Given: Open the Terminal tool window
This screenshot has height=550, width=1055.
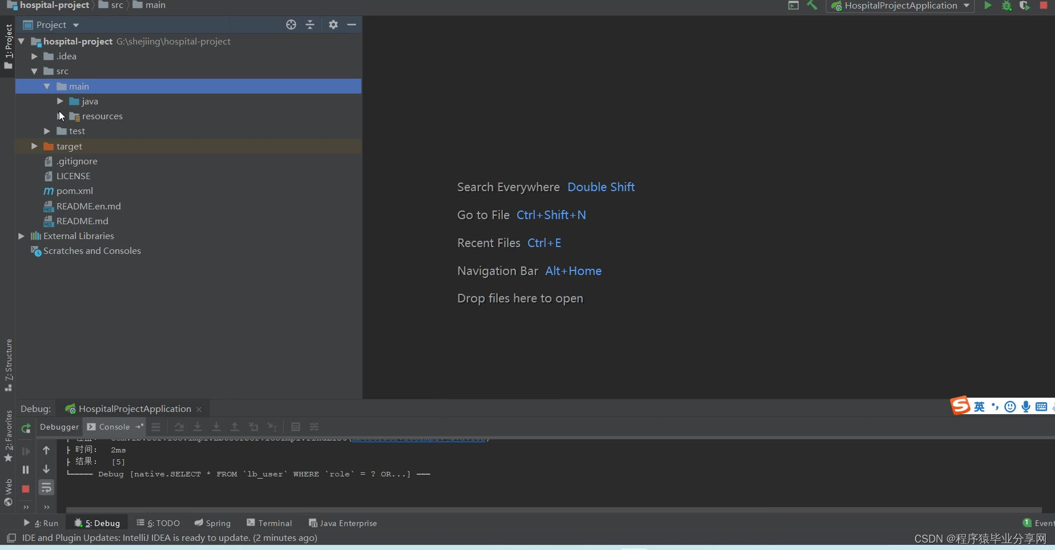Looking at the screenshot, I should (269, 523).
